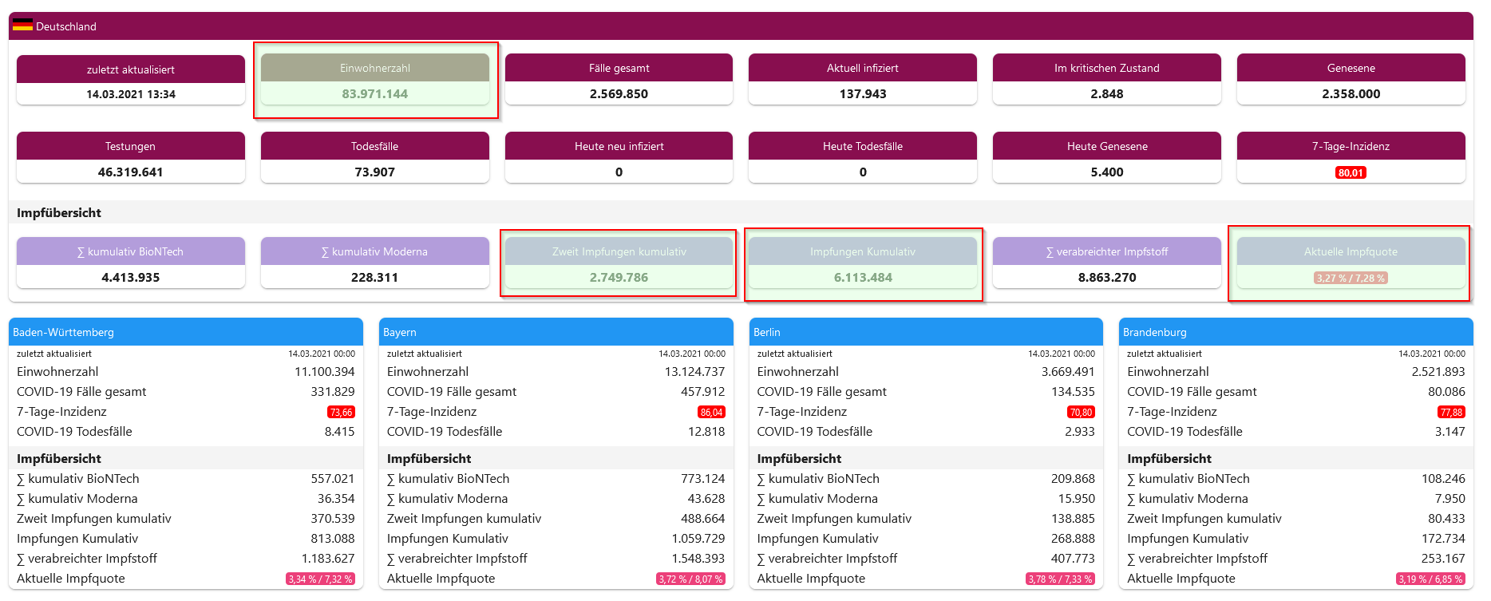Click Baden-Württemberg Impfquote badge 3,34 % / 7,32 %

coord(320,579)
